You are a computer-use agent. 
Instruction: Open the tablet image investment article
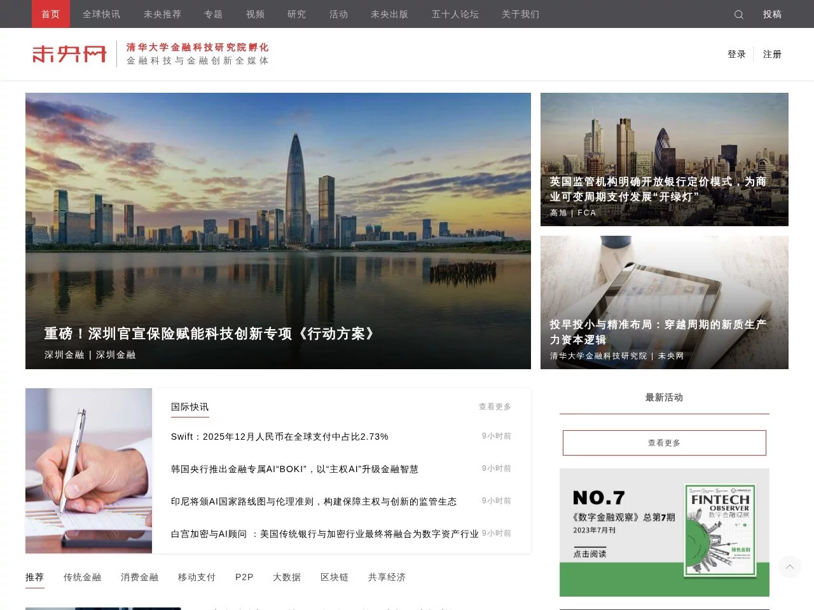click(x=664, y=302)
